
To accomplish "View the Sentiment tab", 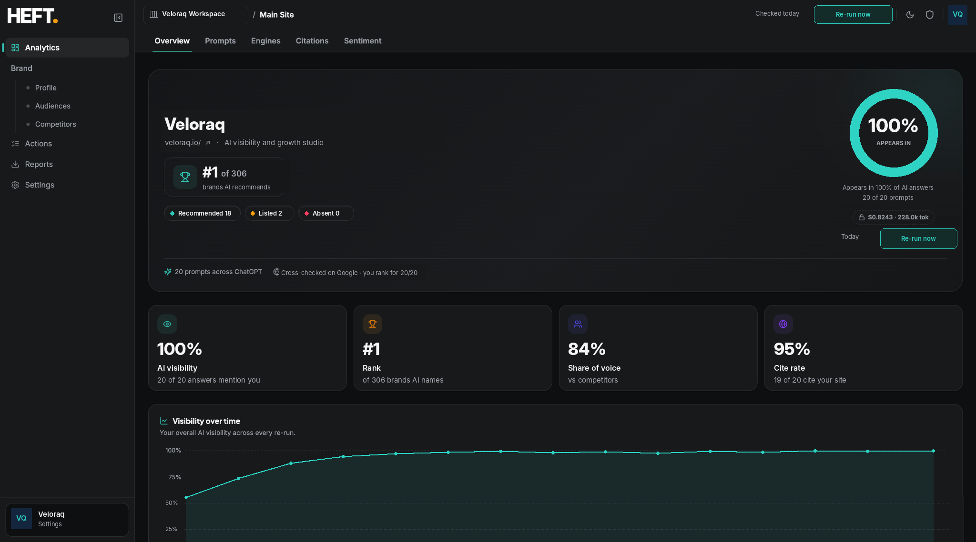I will [x=363, y=41].
